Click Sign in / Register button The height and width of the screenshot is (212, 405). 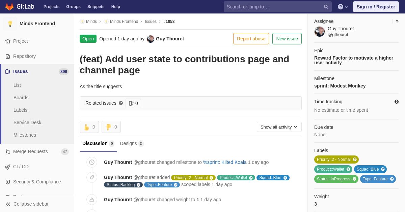coord(376,7)
